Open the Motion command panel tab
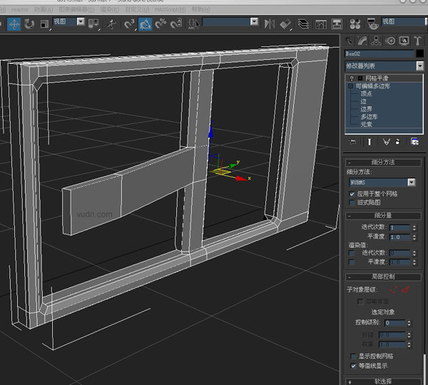The width and height of the screenshot is (428, 385). (x=390, y=41)
